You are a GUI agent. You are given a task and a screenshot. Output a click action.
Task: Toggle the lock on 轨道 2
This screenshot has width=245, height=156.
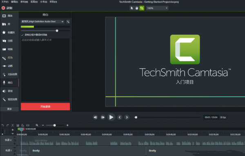[15, 143]
